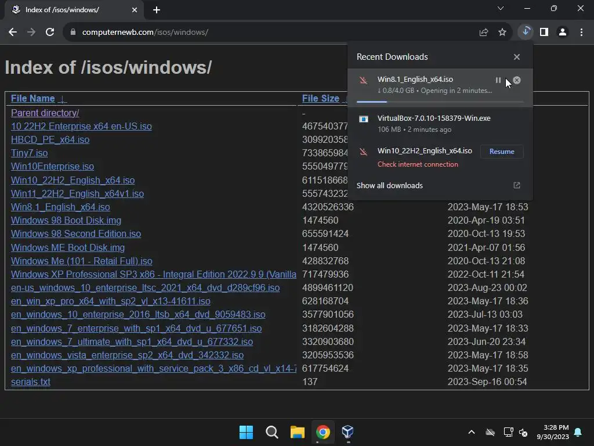This screenshot has width=594, height=446.
Task: Resume the Win10_22H2_English_x64.iso download
Action: [502, 152]
